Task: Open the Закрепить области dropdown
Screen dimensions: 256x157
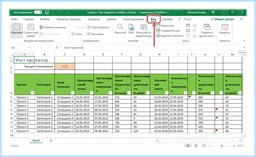Action: pyautogui.click(x=170, y=35)
